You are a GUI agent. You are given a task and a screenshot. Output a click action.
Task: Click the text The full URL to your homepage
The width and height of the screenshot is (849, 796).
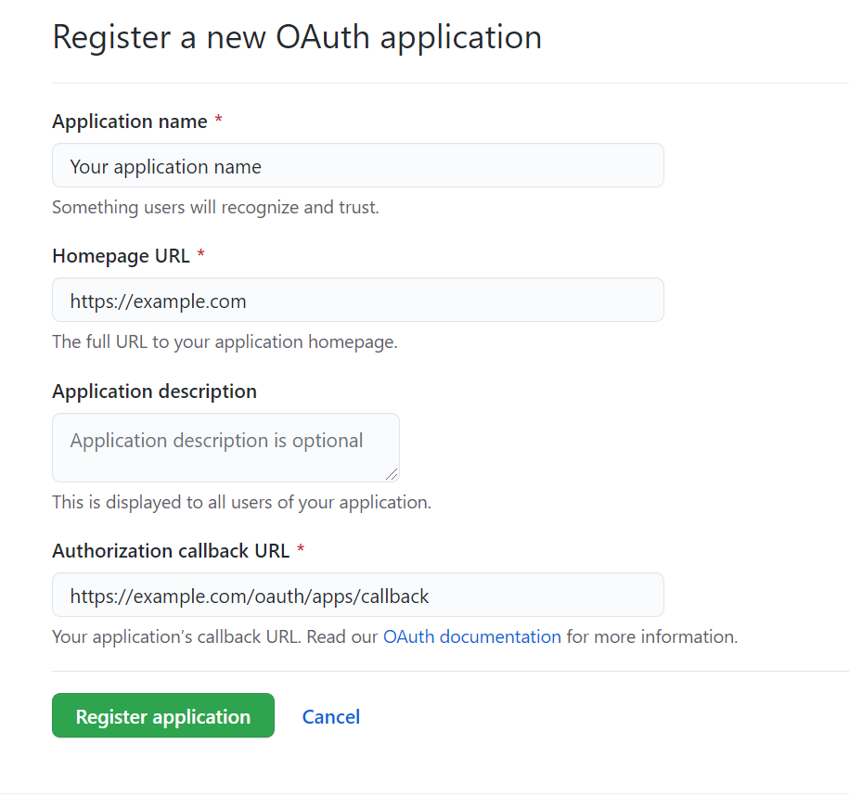[225, 341]
